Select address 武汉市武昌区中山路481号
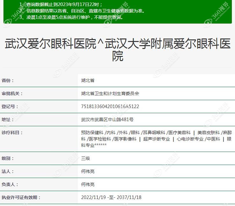The image size is (235, 206). (107, 120)
